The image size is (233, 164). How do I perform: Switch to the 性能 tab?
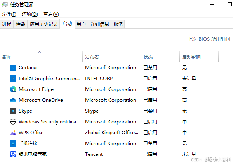coord(21,24)
